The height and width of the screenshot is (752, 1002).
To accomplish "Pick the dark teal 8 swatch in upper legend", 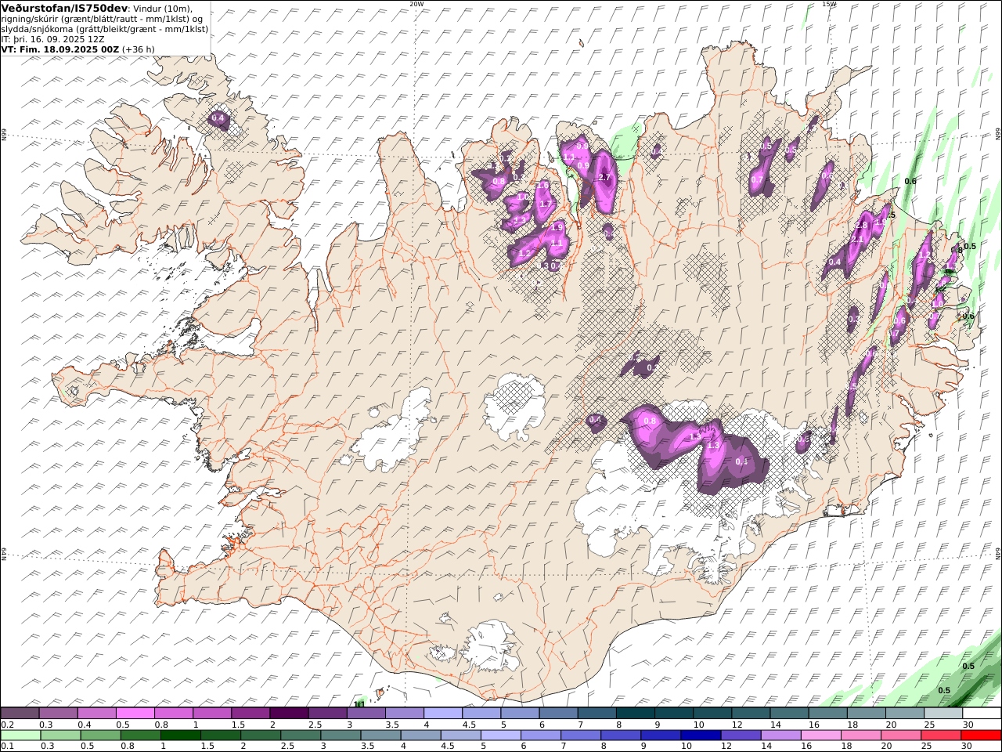I will [x=635, y=714].
